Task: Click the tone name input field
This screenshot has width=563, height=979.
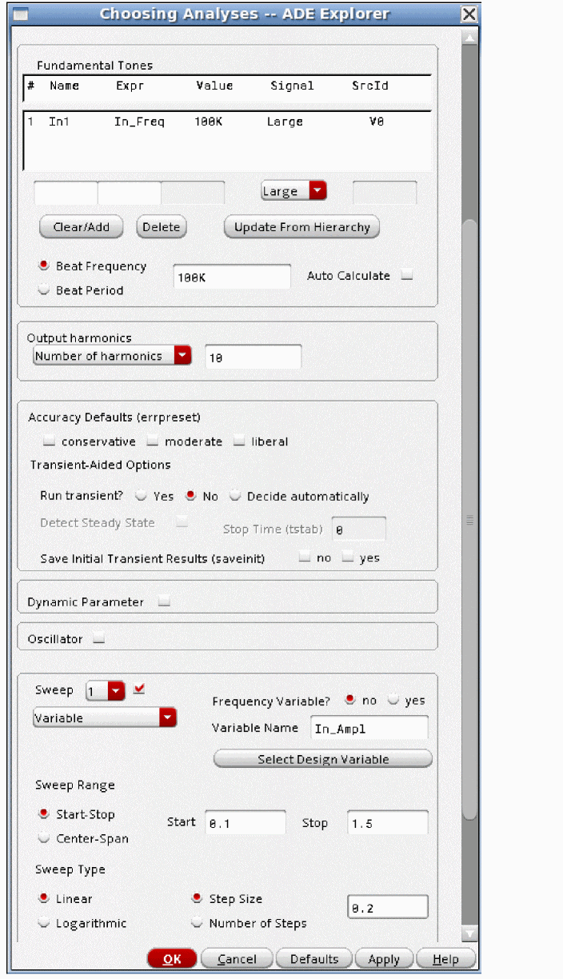Action: coord(66,192)
